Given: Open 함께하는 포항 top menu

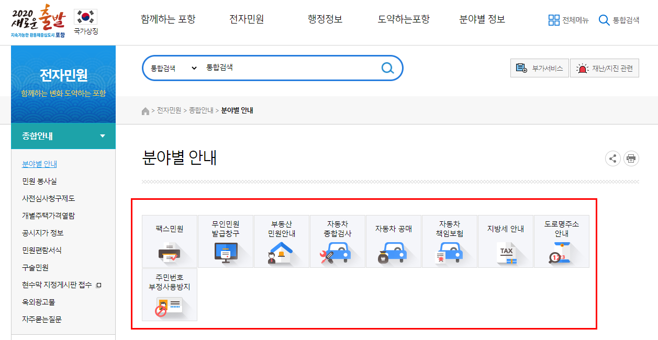Looking at the screenshot, I should tap(168, 19).
